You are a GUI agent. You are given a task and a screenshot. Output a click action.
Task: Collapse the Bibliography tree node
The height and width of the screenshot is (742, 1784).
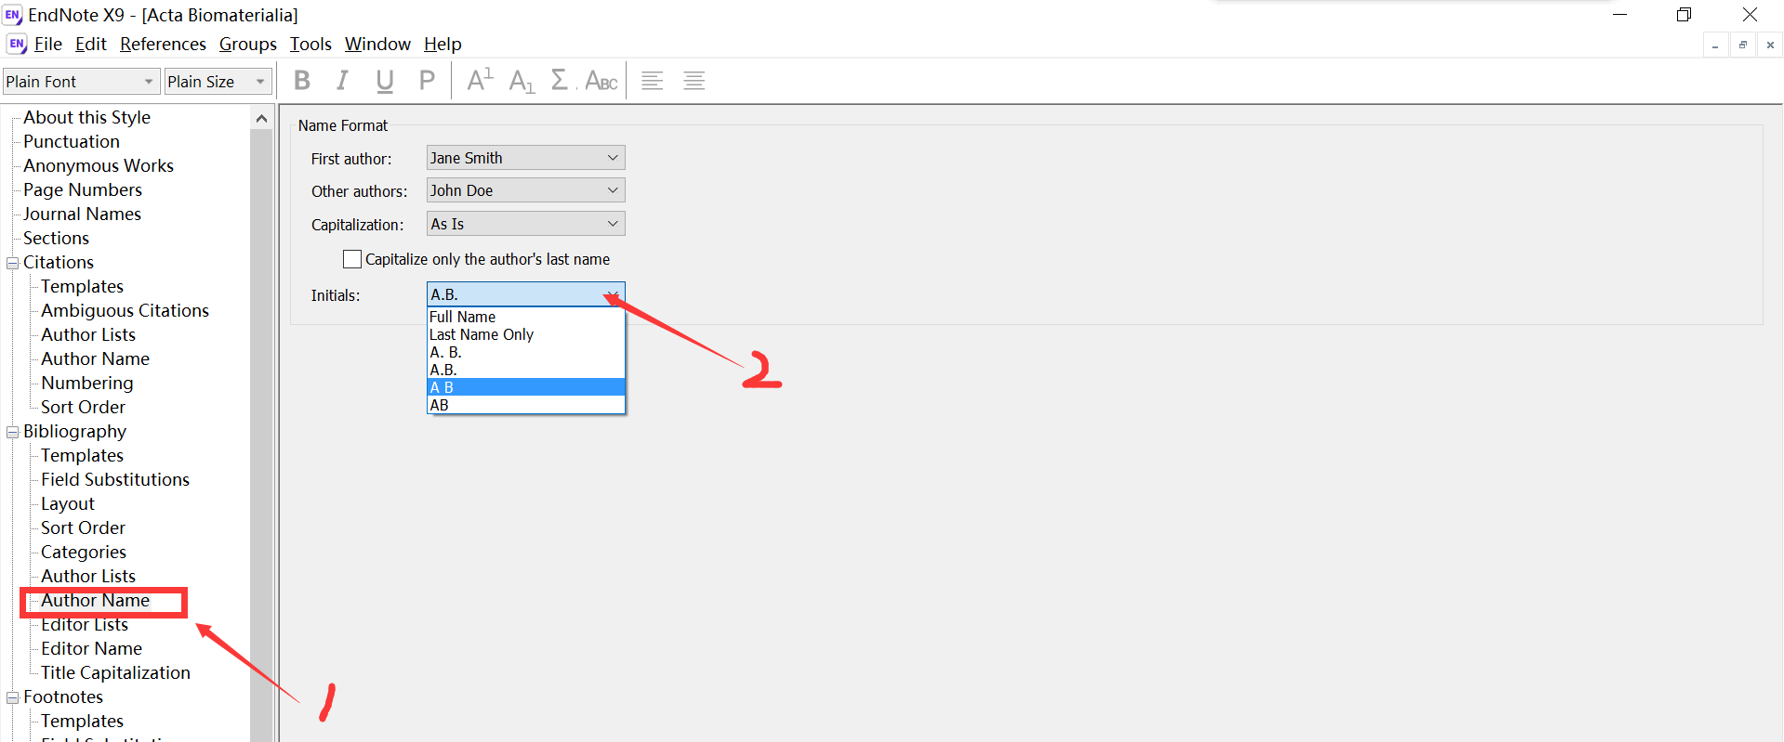pyautogui.click(x=13, y=432)
